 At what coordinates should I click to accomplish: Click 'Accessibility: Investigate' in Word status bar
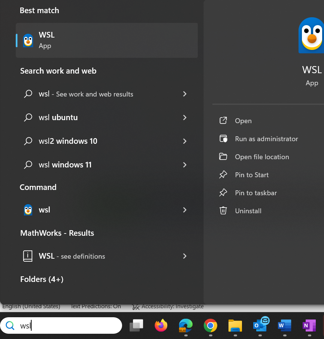168,307
